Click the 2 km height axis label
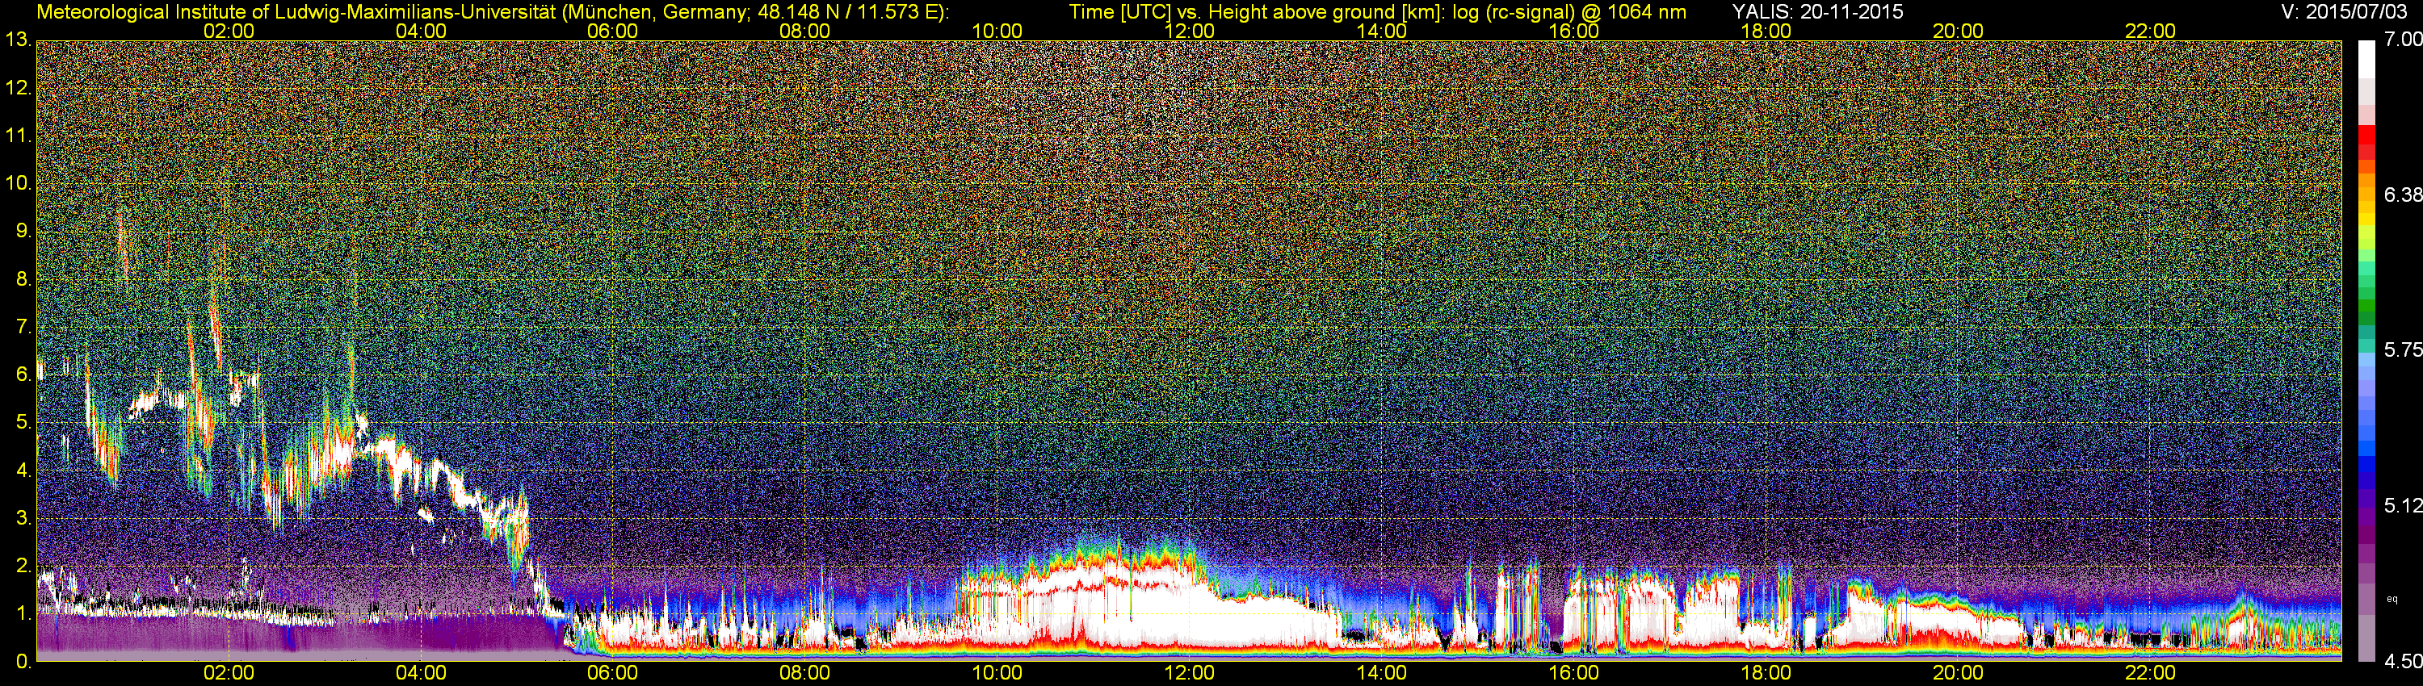Image resolution: width=2423 pixels, height=686 pixels. click(x=23, y=566)
